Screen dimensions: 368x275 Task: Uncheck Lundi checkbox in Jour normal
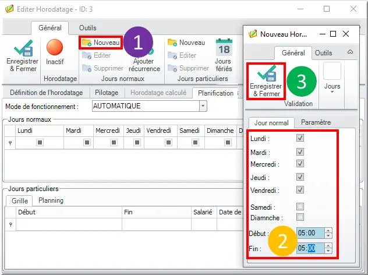[x=300, y=138]
